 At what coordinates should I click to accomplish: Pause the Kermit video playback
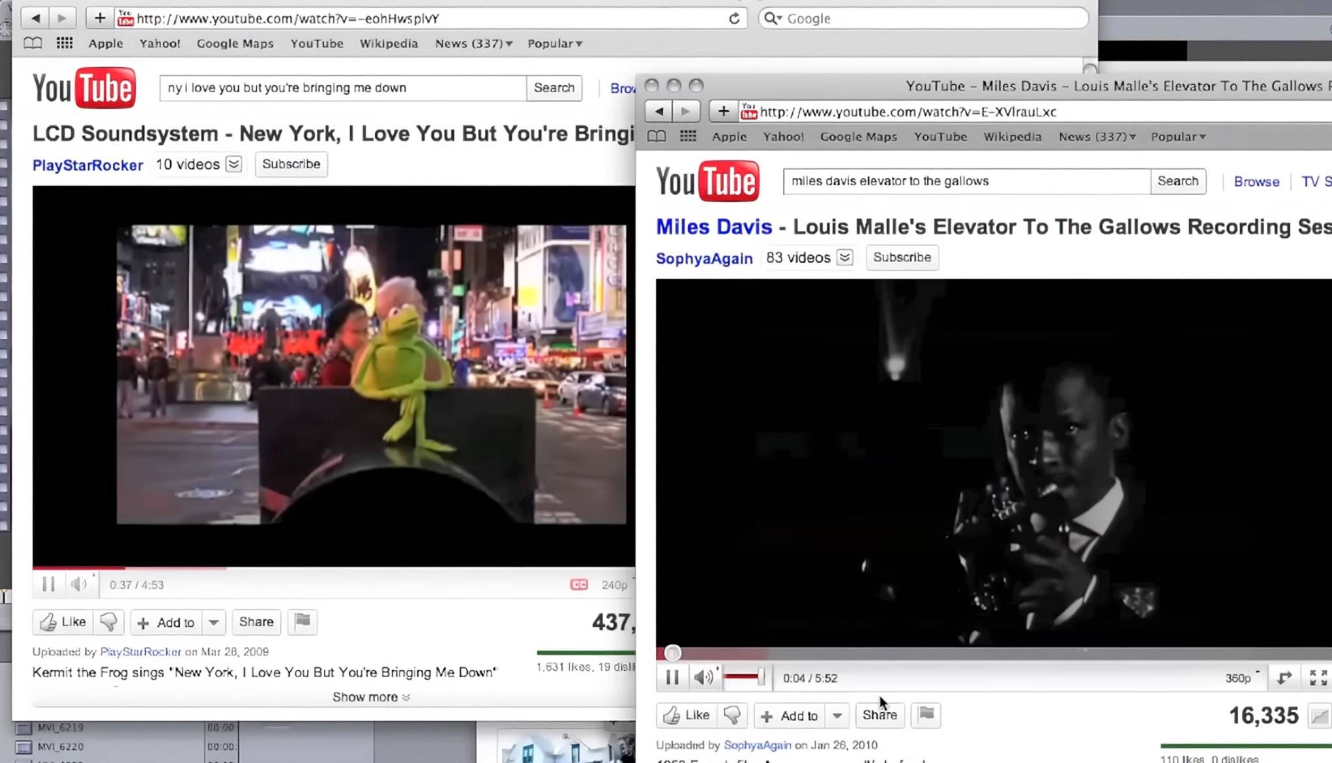(x=48, y=584)
